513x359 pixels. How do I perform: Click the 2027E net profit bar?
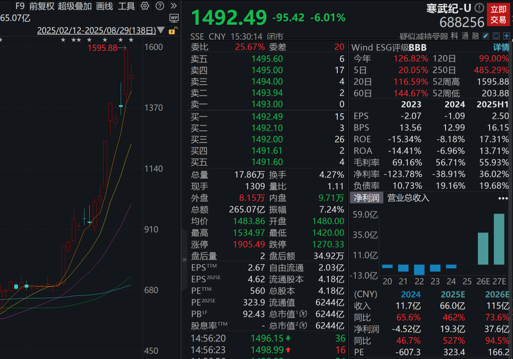(x=499, y=239)
